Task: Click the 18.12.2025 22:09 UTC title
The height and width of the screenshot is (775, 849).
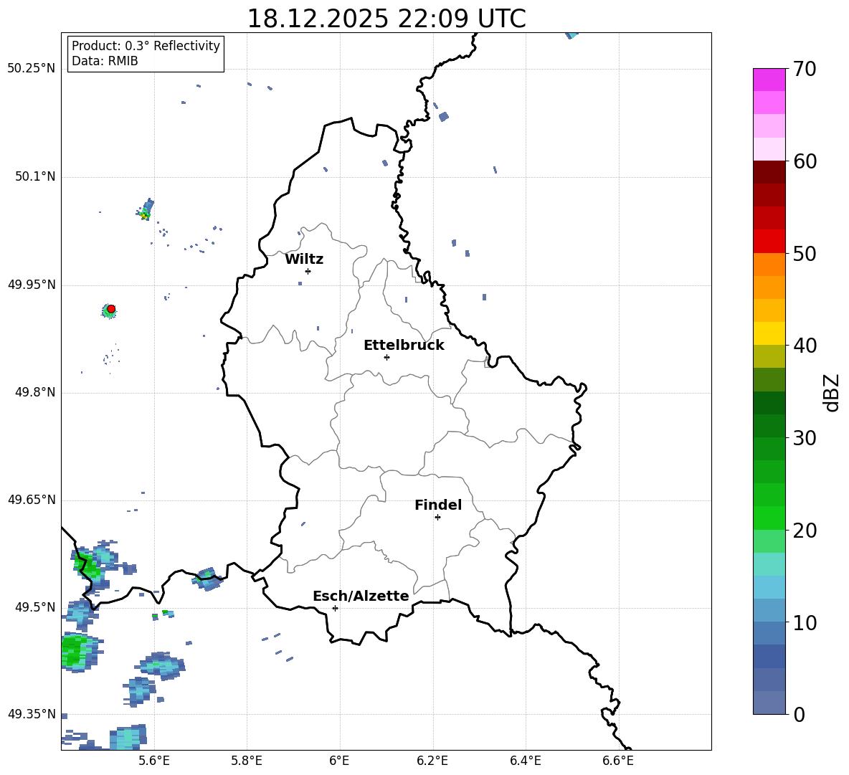Action: tap(386, 19)
